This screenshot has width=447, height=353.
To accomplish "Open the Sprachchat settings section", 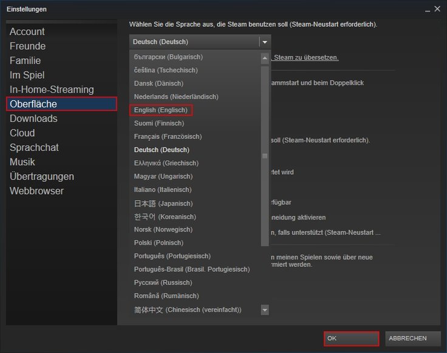I will tap(61, 147).
